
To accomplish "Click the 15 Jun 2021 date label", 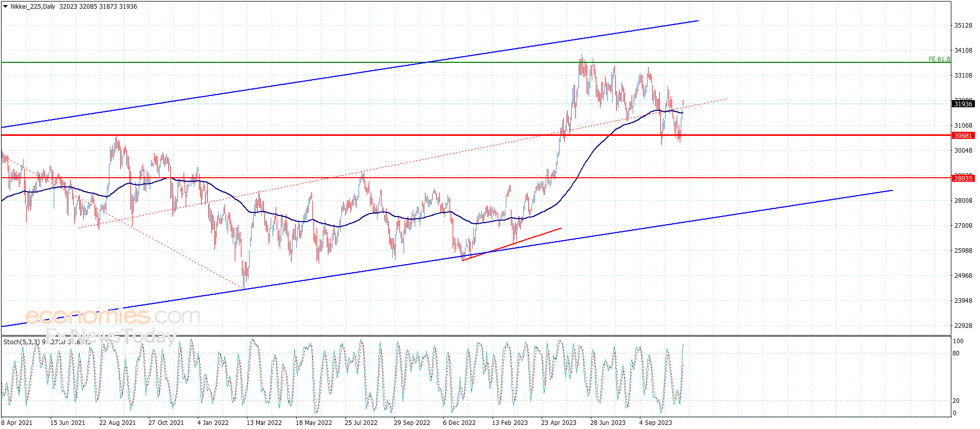I will (68, 423).
